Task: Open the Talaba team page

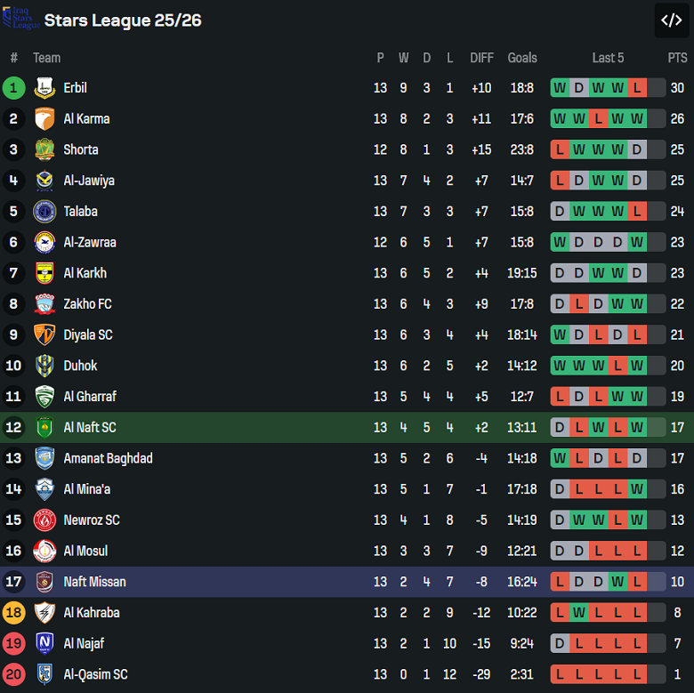Action: tap(80, 212)
